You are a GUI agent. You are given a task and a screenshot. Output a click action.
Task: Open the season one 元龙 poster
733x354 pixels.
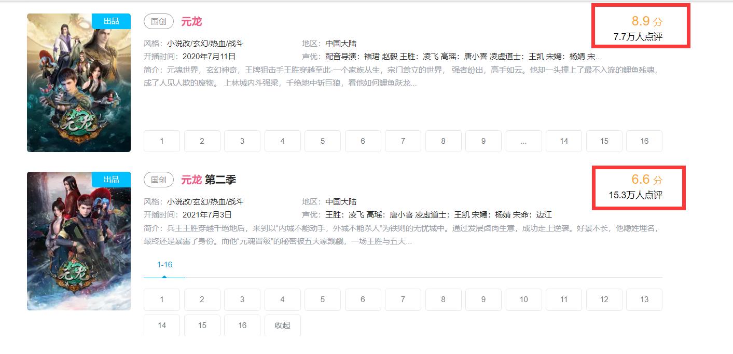[x=78, y=83]
